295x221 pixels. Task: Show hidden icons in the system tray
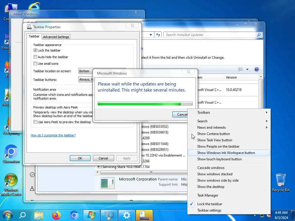[255, 216]
